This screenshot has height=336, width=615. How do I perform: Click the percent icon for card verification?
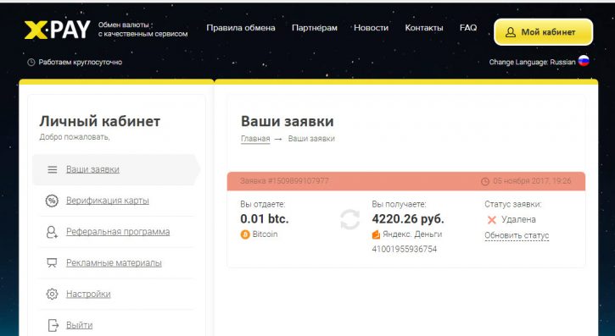tap(52, 201)
